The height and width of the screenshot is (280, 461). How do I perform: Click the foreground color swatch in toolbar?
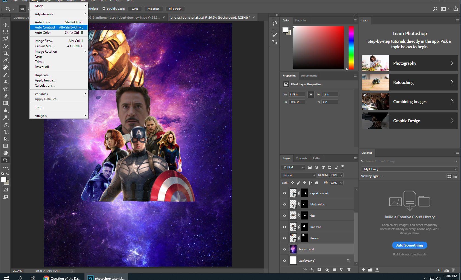coord(4,179)
